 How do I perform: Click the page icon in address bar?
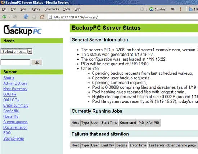pyautogui.click(x=50, y=17)
